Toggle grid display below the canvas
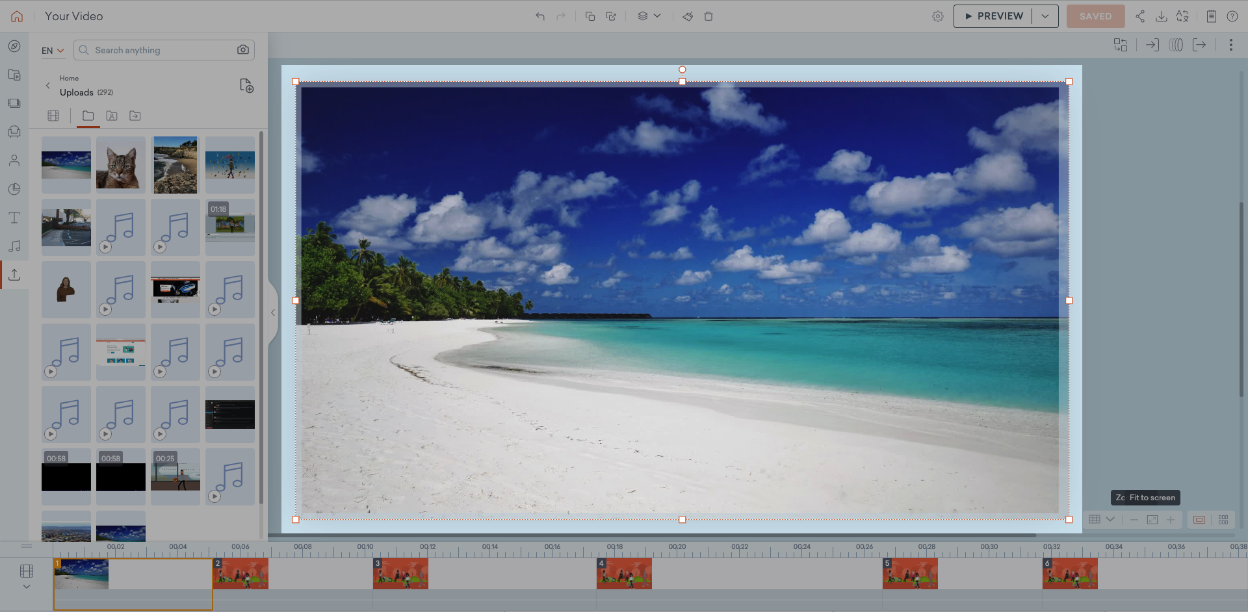 (x=1095, y=520)
